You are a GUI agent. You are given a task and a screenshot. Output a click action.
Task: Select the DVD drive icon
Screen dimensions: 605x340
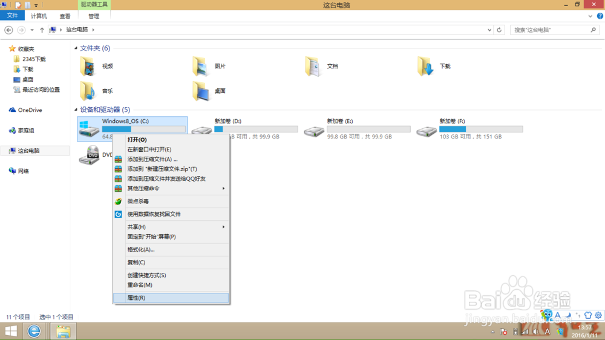coord(89,155)
